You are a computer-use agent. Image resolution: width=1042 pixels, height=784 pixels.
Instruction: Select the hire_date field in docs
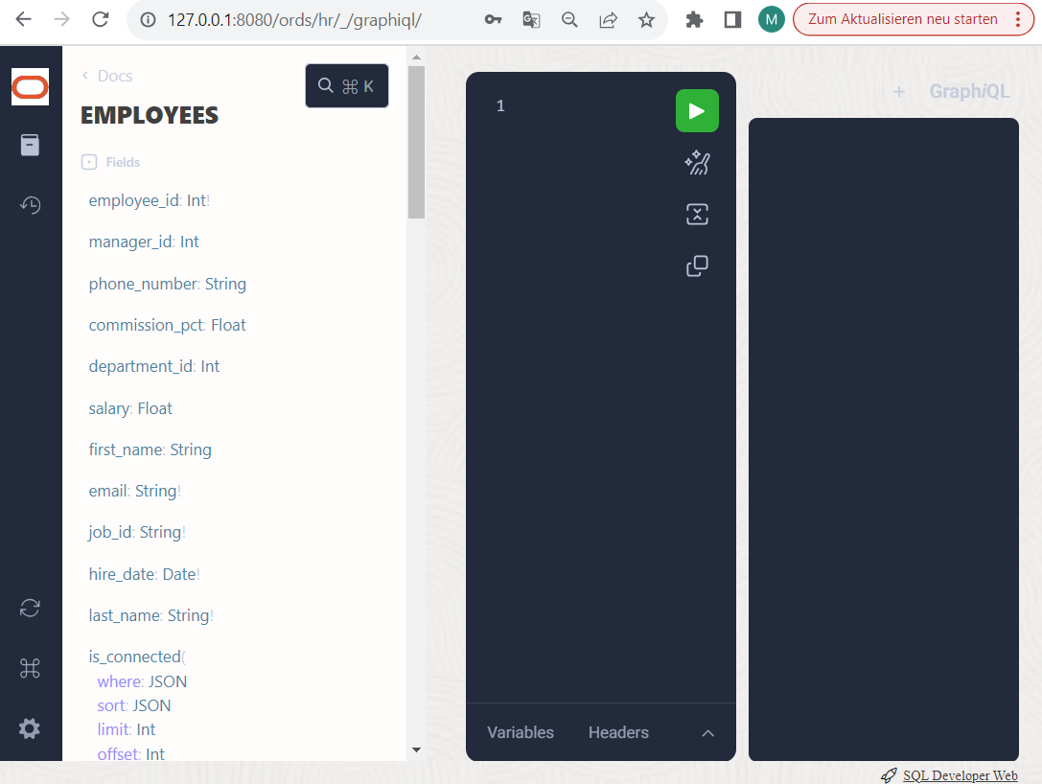[118, 573]
